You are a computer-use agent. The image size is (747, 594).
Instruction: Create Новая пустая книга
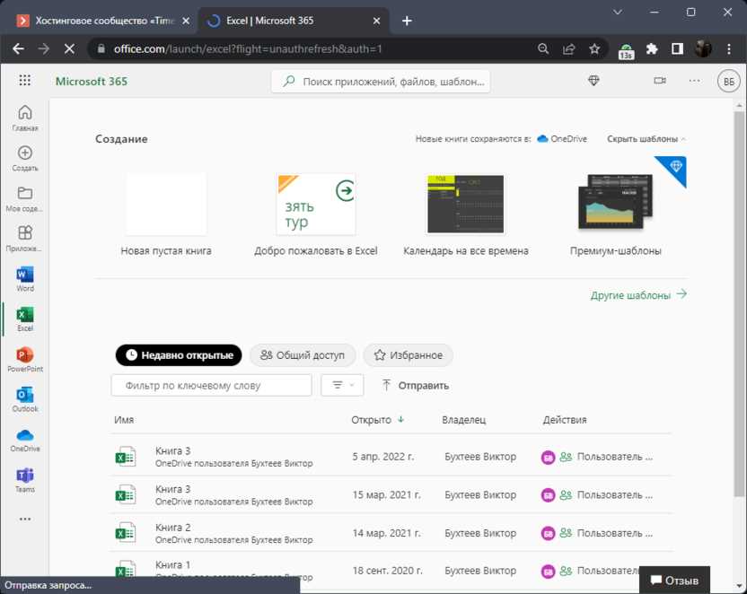pos(166,214)
